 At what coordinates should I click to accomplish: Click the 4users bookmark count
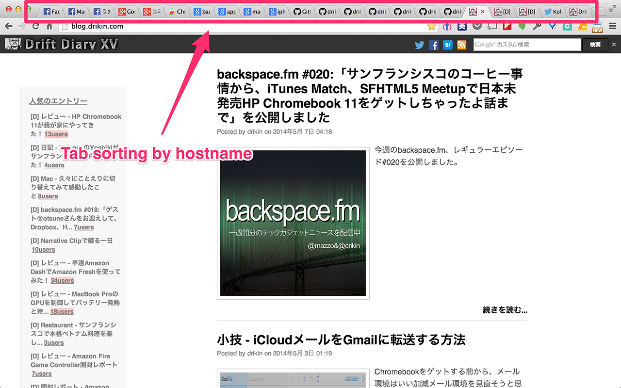[54, 165]
